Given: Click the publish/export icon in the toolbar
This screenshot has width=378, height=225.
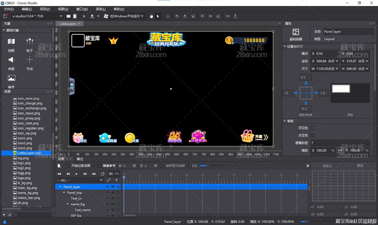Looking at the screenshot, I should click(92, 16).
